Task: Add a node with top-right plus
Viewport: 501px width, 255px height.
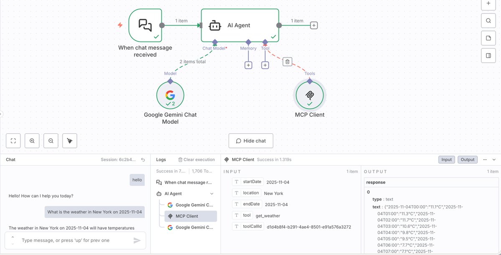Action: pos(488,3)
